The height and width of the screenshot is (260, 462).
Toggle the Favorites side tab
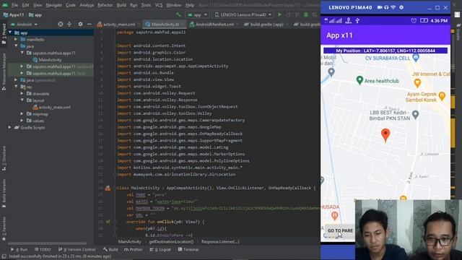tap(4, 229)
